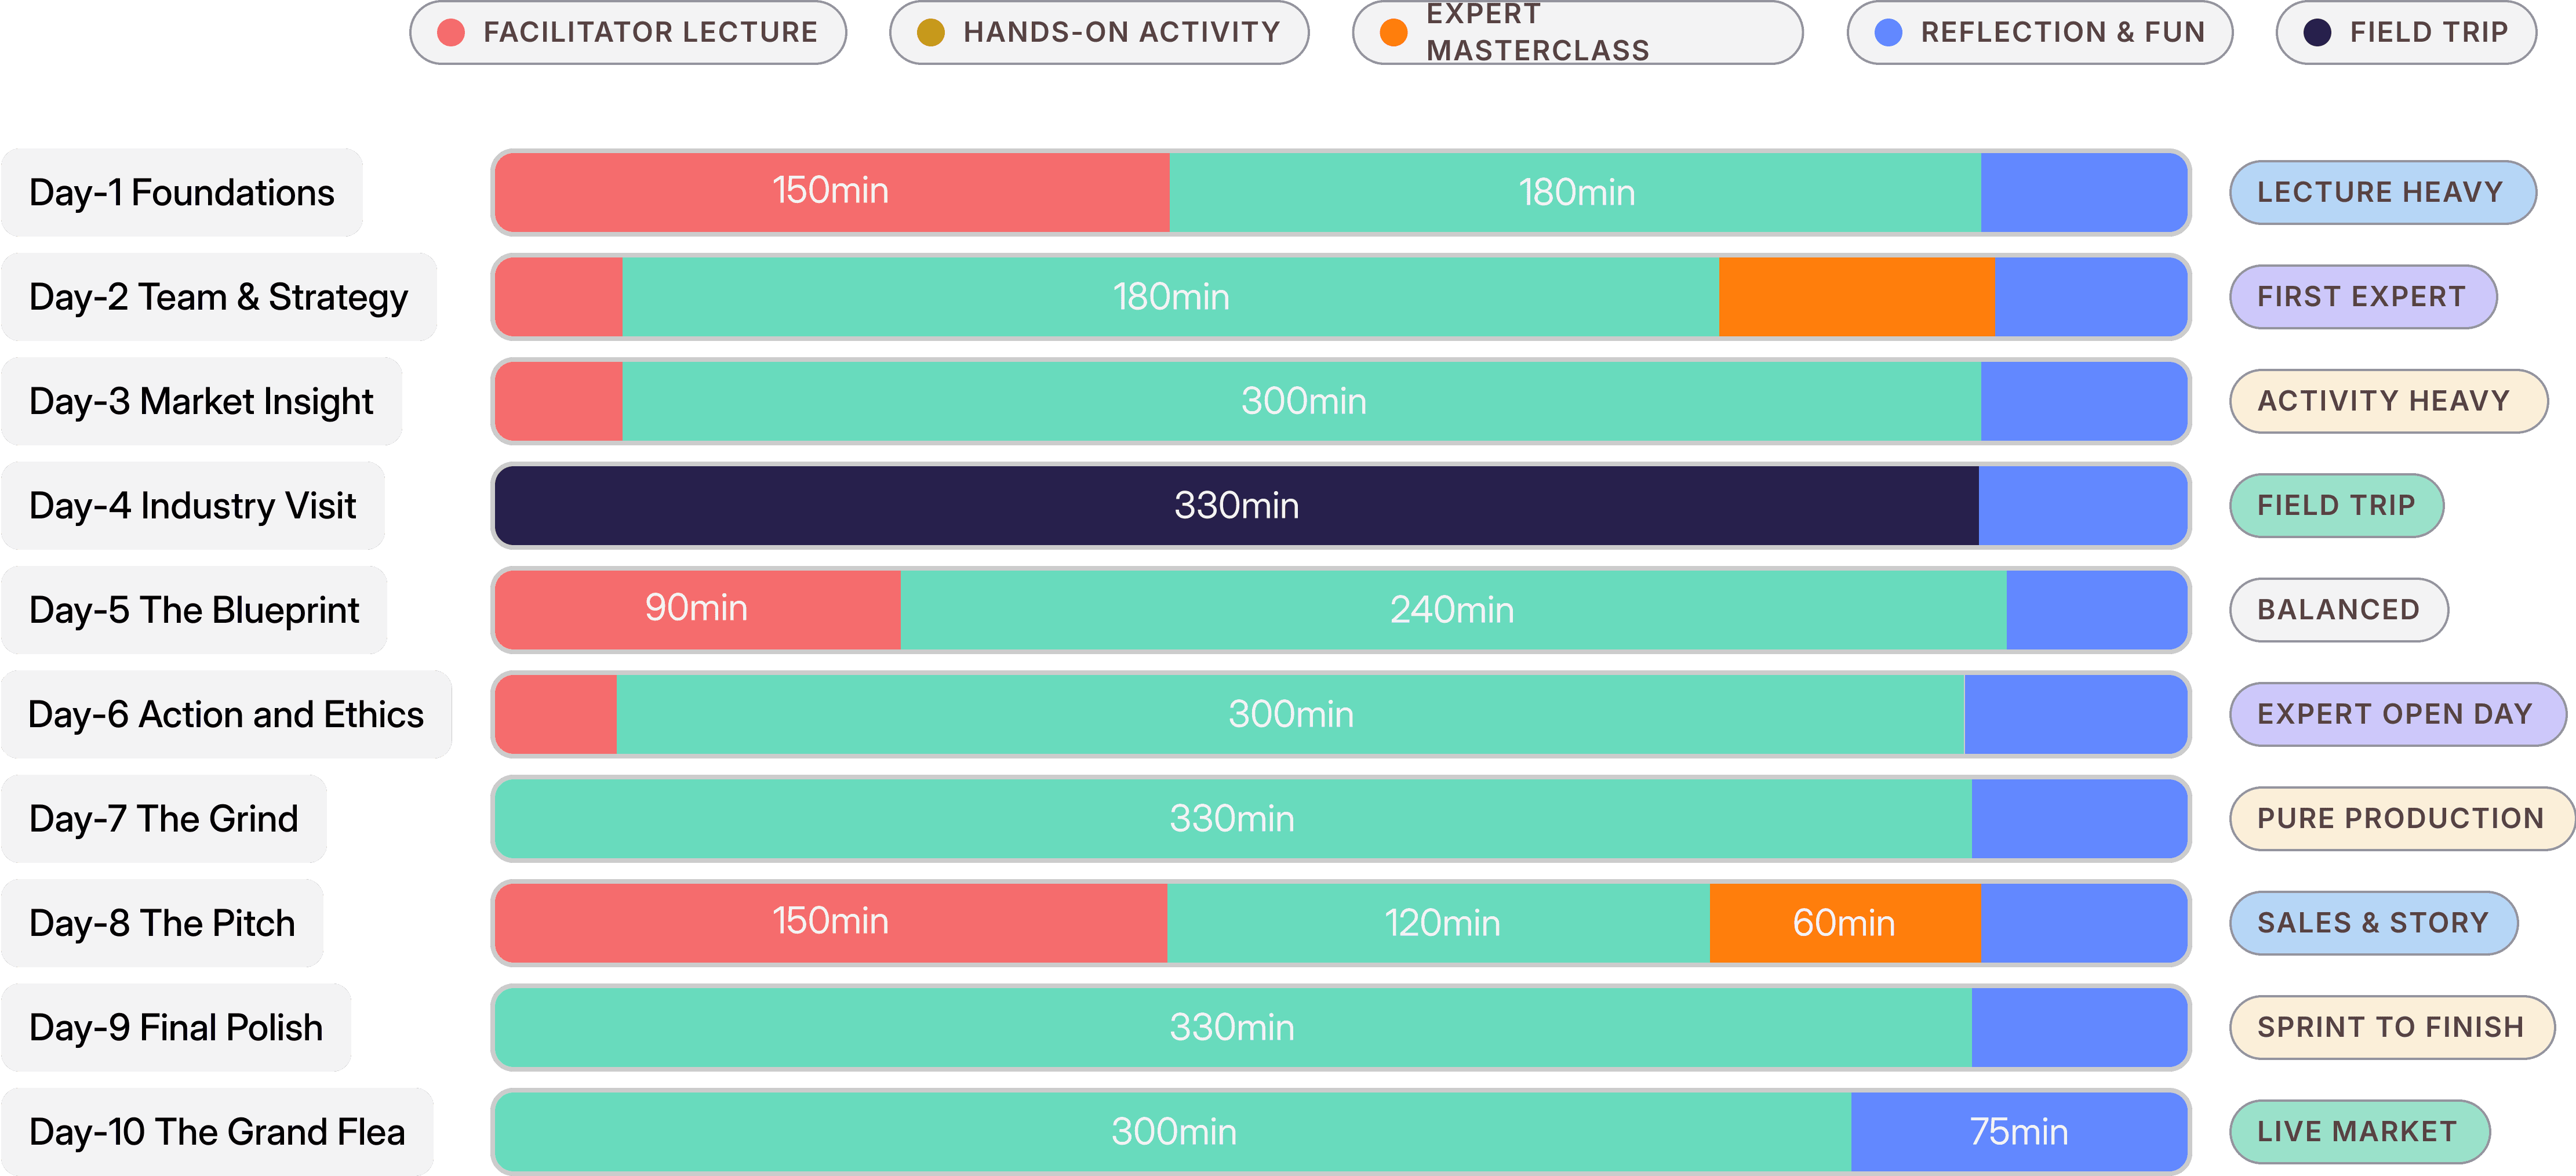This screenshot has height=1176, width=2576.
Task: Click the dark navy Field Trip legend dot
Action: [2317, 33]
